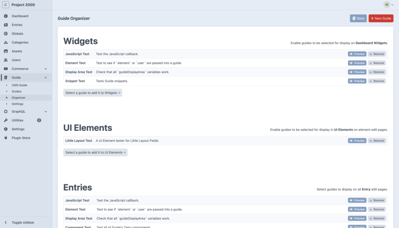Preview the Widgets Element Test guide

[357, 63]
